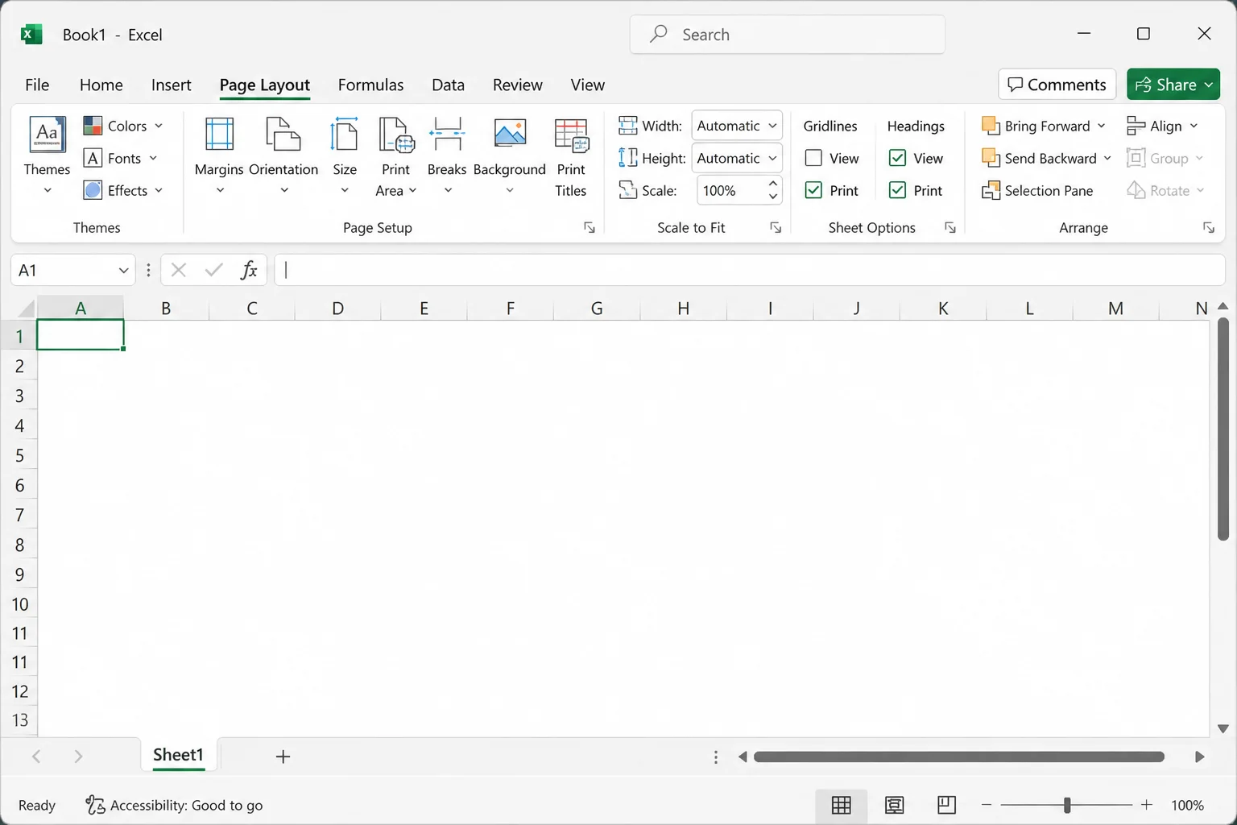1237x825 pixels.
Task: Uncheck Headings View checkbox
Action: click(897, 158)
